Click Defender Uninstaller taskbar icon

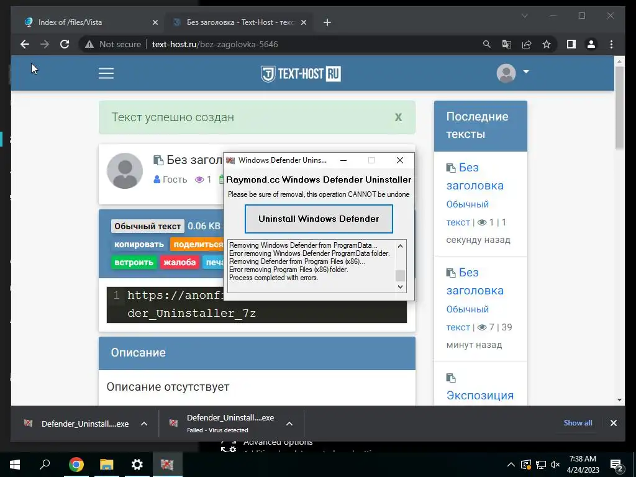pyautogui.click(x=167, y=465)
